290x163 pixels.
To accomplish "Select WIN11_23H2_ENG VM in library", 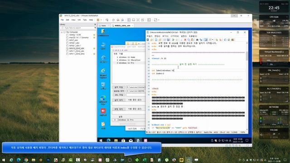I will pos(77,54).
